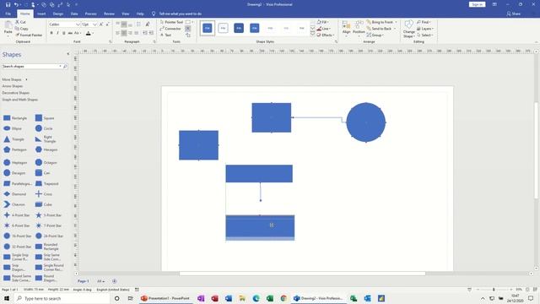
Task: Click the Search shapes input field
Action: [x=31, y=66]
